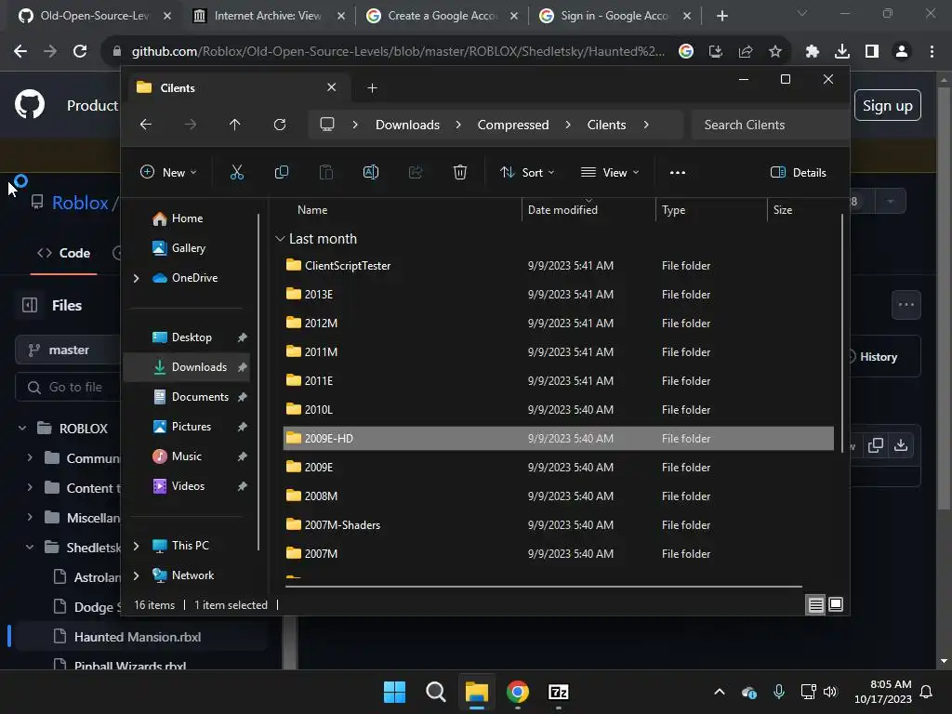Click Sign up button on GitHub

click(887, 106)
